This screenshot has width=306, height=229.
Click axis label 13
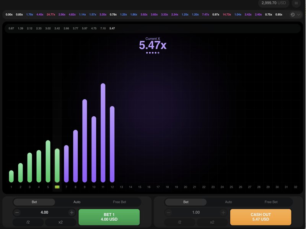point(121,187)
